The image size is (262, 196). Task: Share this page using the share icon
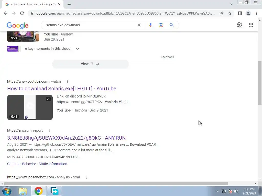click(222, 13)
